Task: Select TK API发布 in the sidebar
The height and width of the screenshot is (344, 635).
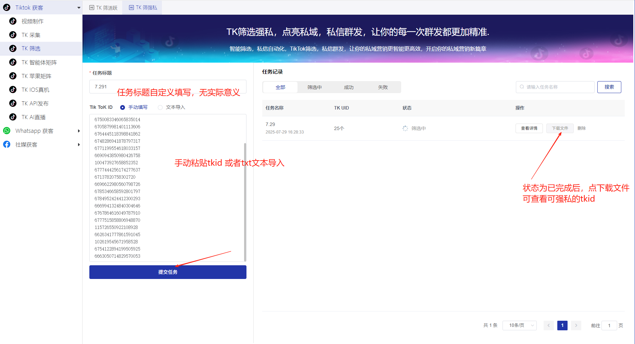Action: pyautogui.click(x=35, y=103)
